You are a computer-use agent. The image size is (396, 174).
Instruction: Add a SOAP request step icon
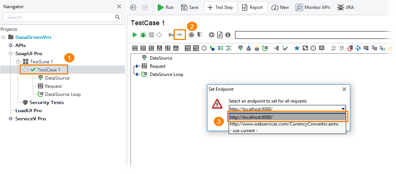pos(135,48)
